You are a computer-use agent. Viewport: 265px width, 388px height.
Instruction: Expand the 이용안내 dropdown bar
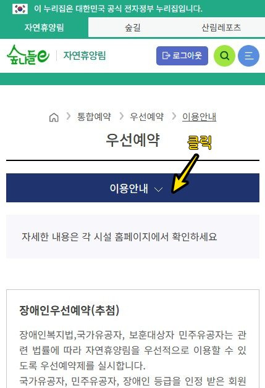point(133,188)
